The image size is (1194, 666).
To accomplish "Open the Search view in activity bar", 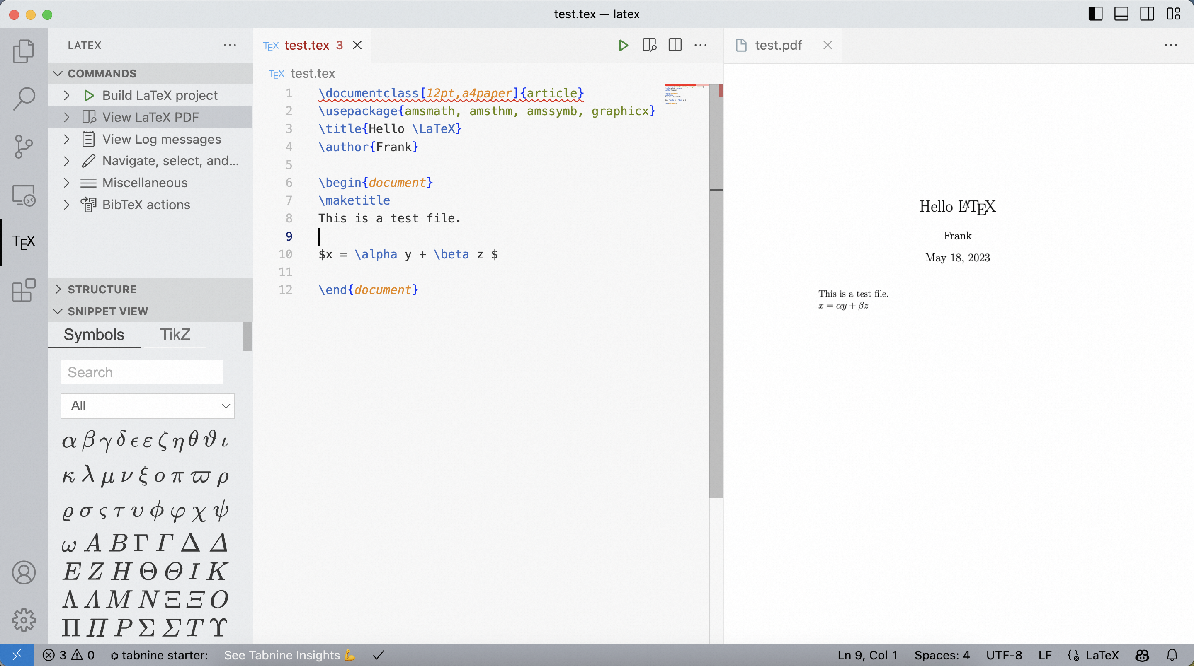I will click(x=24, y=99).
